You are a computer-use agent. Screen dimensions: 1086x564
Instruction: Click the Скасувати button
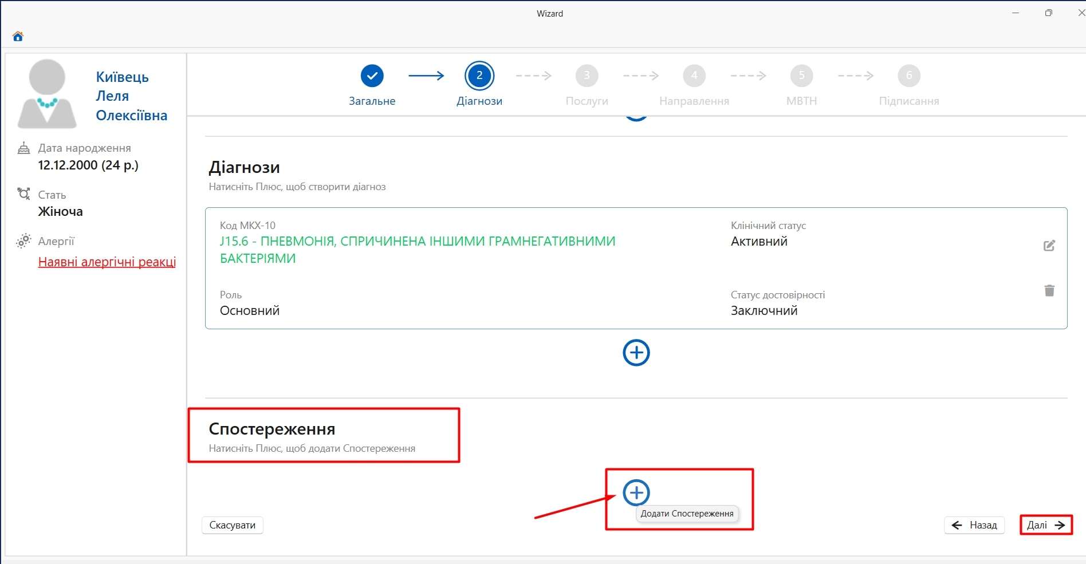pyautogui.click(x=233, y=525)
